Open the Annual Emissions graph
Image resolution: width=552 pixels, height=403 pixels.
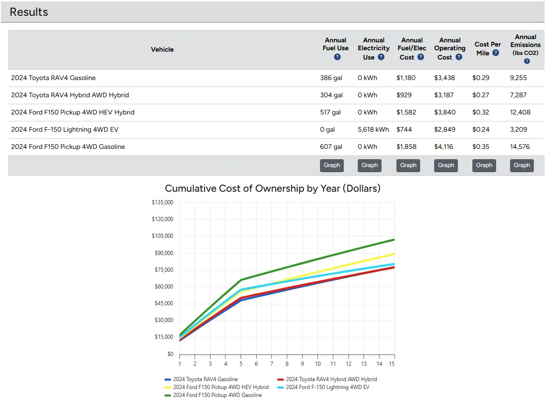[522, 165]
